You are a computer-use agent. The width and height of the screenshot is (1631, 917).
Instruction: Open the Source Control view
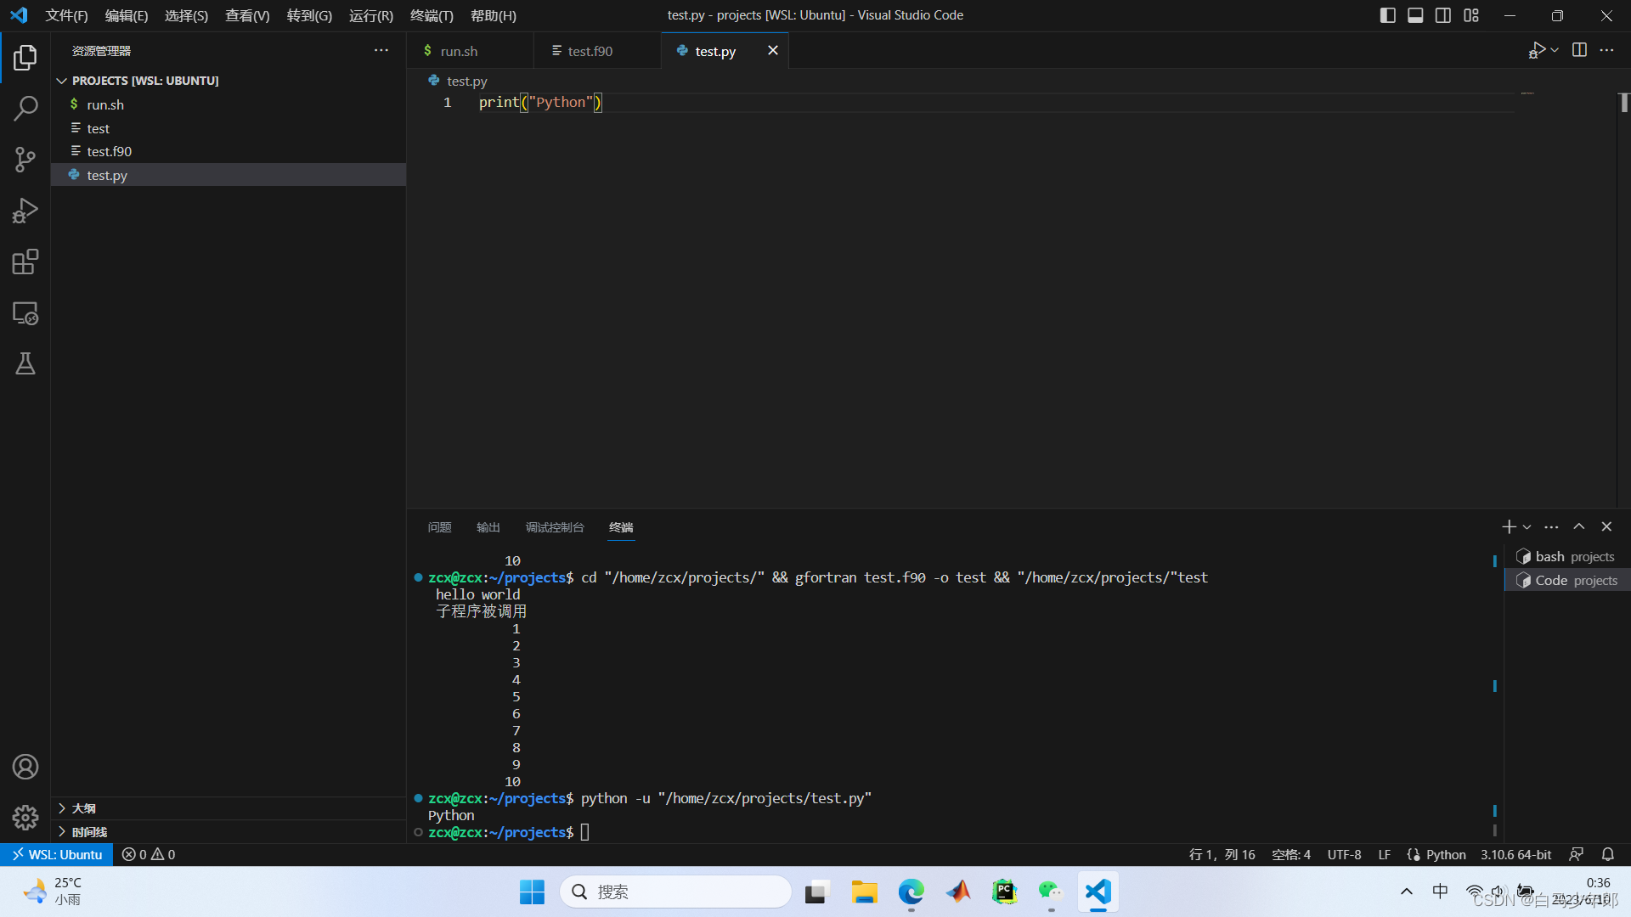(x=25, y=160)
